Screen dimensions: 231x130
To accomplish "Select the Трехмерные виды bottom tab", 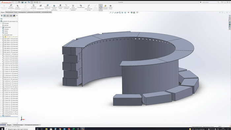I will [x=18, y=125].
